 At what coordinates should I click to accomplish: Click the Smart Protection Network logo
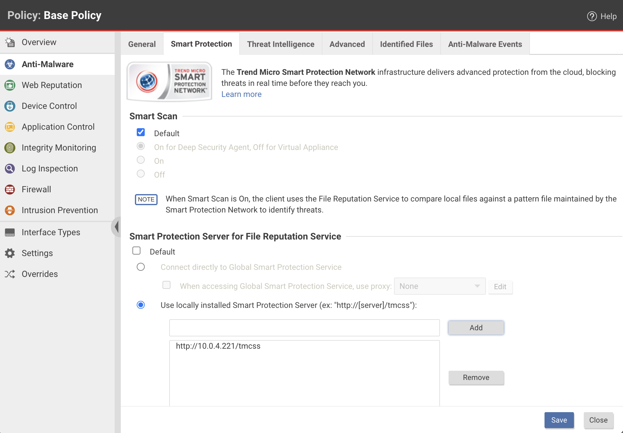[169, 81]
